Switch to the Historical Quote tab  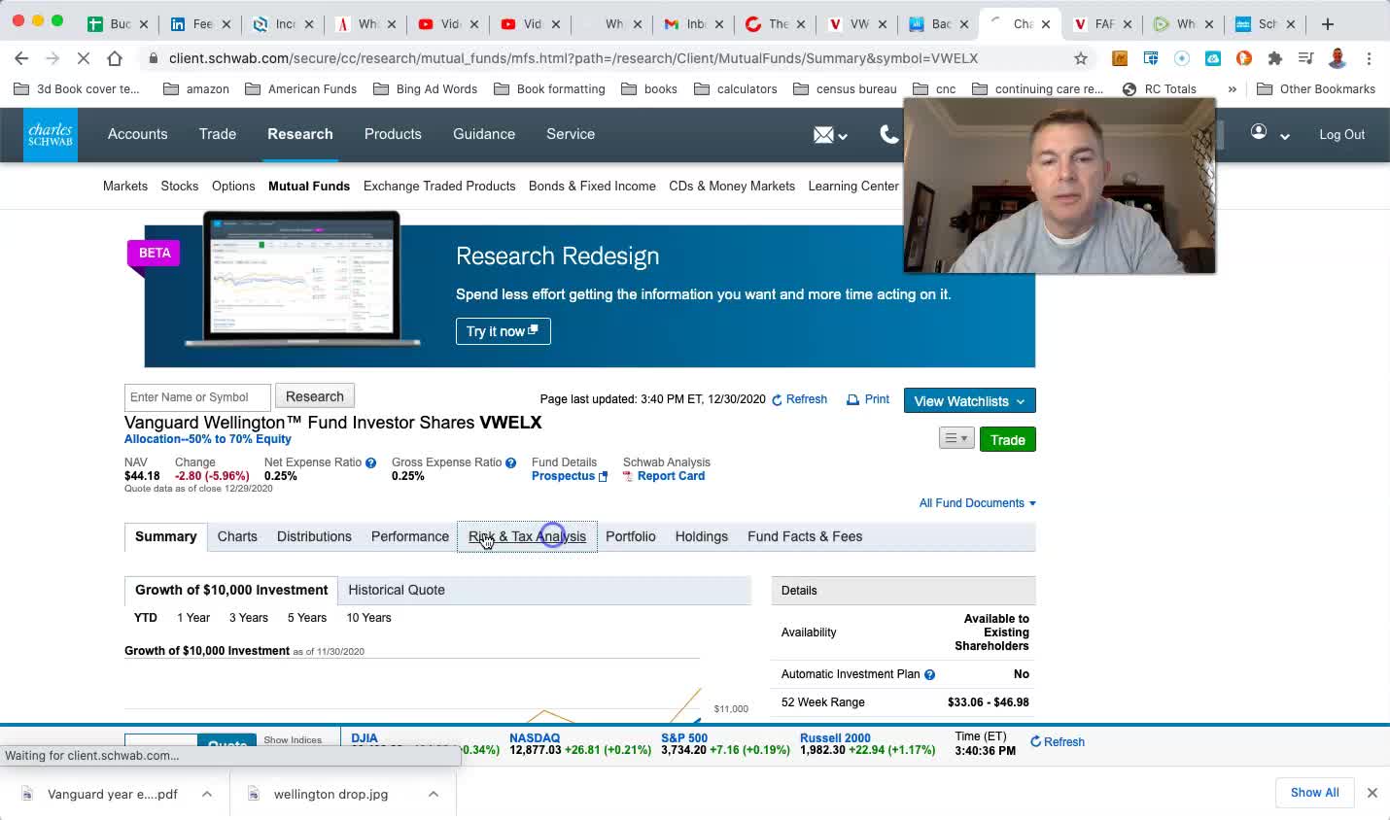(397, 590)
